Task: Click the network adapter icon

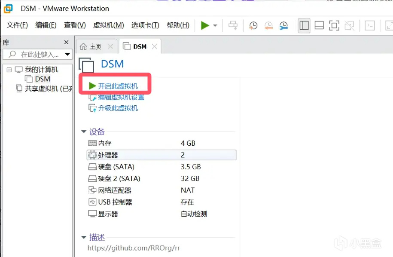Action: (x=92, y=190)
